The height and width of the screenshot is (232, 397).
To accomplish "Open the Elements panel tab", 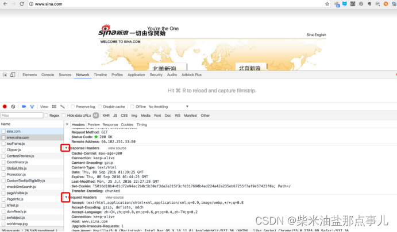I will pyautogui.click(x=30, y=74).
